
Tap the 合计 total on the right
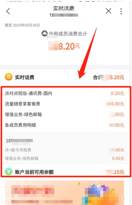click(x=109, y=77)
